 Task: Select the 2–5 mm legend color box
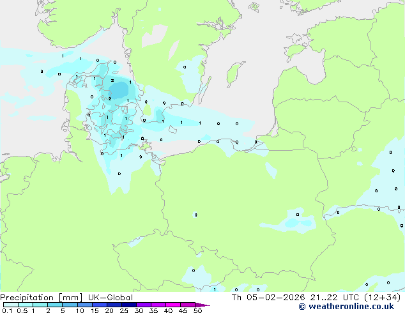pyautogui.click(x=55, y=305)
